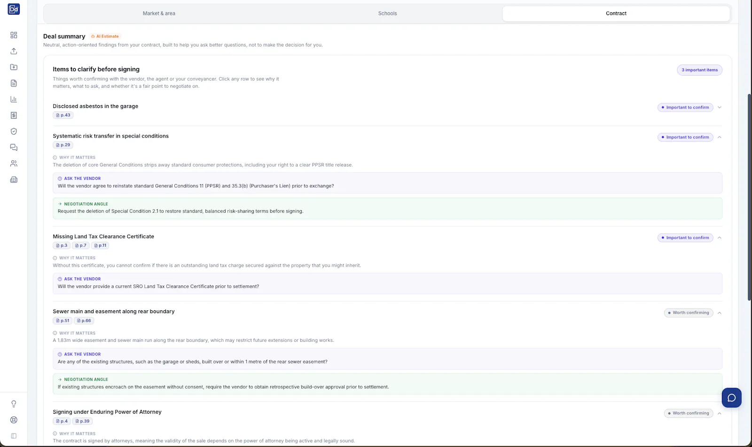Click the 3 important items badge

point(699,70)
